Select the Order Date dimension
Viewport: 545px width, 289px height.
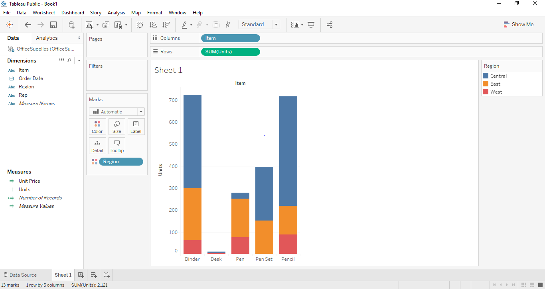coord(31,78)
